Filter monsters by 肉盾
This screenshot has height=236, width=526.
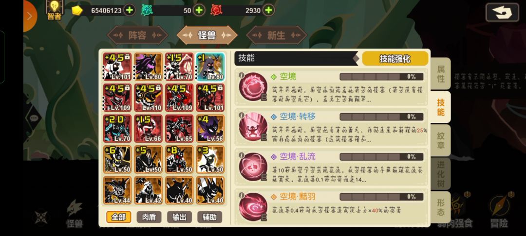(x=149, y=217)
